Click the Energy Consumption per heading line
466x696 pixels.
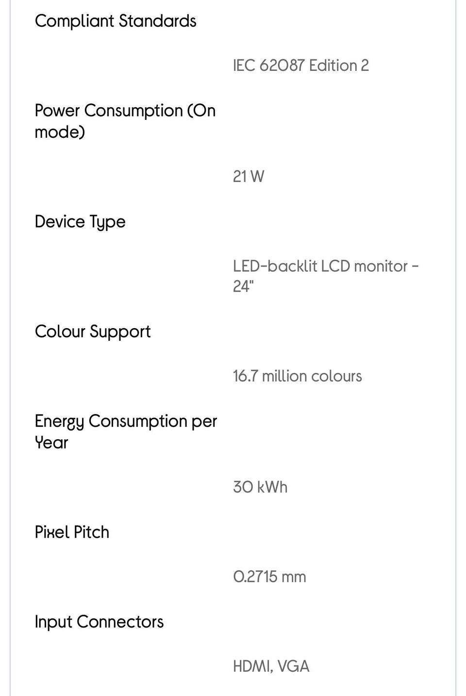[x=126, y=421]
